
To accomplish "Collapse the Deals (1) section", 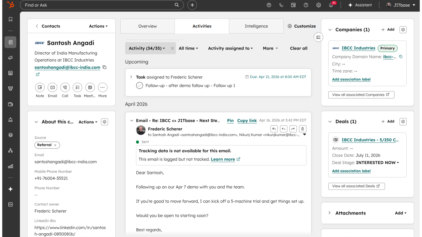I will coord(330,122).
